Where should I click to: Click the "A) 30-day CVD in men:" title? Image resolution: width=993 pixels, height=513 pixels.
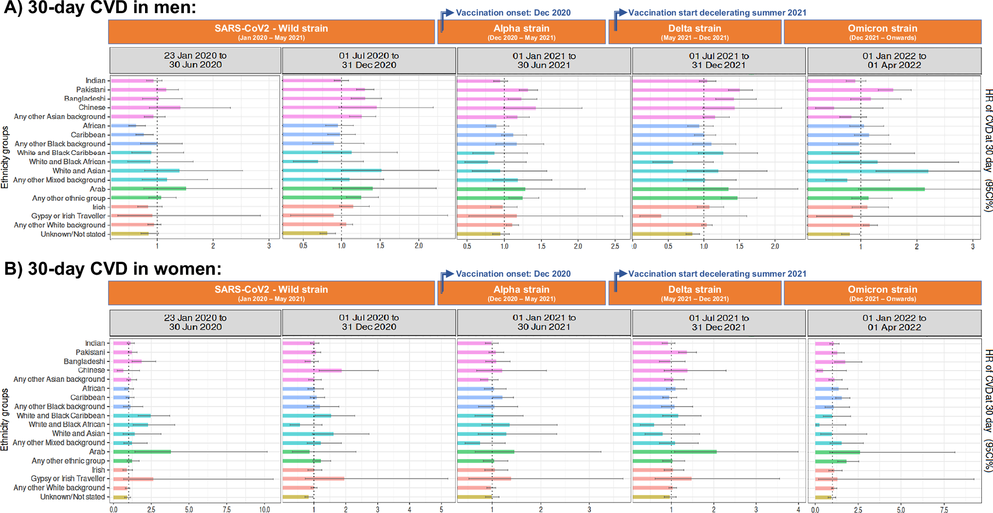click(x=100, y=8)
